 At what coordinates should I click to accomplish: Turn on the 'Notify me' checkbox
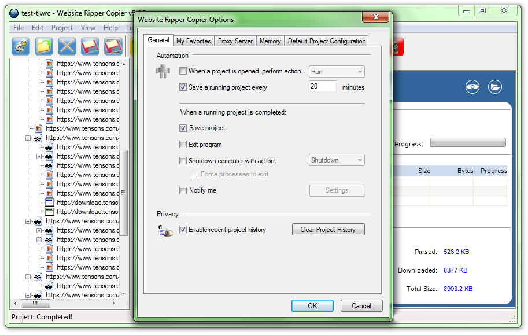click(183, 191)
